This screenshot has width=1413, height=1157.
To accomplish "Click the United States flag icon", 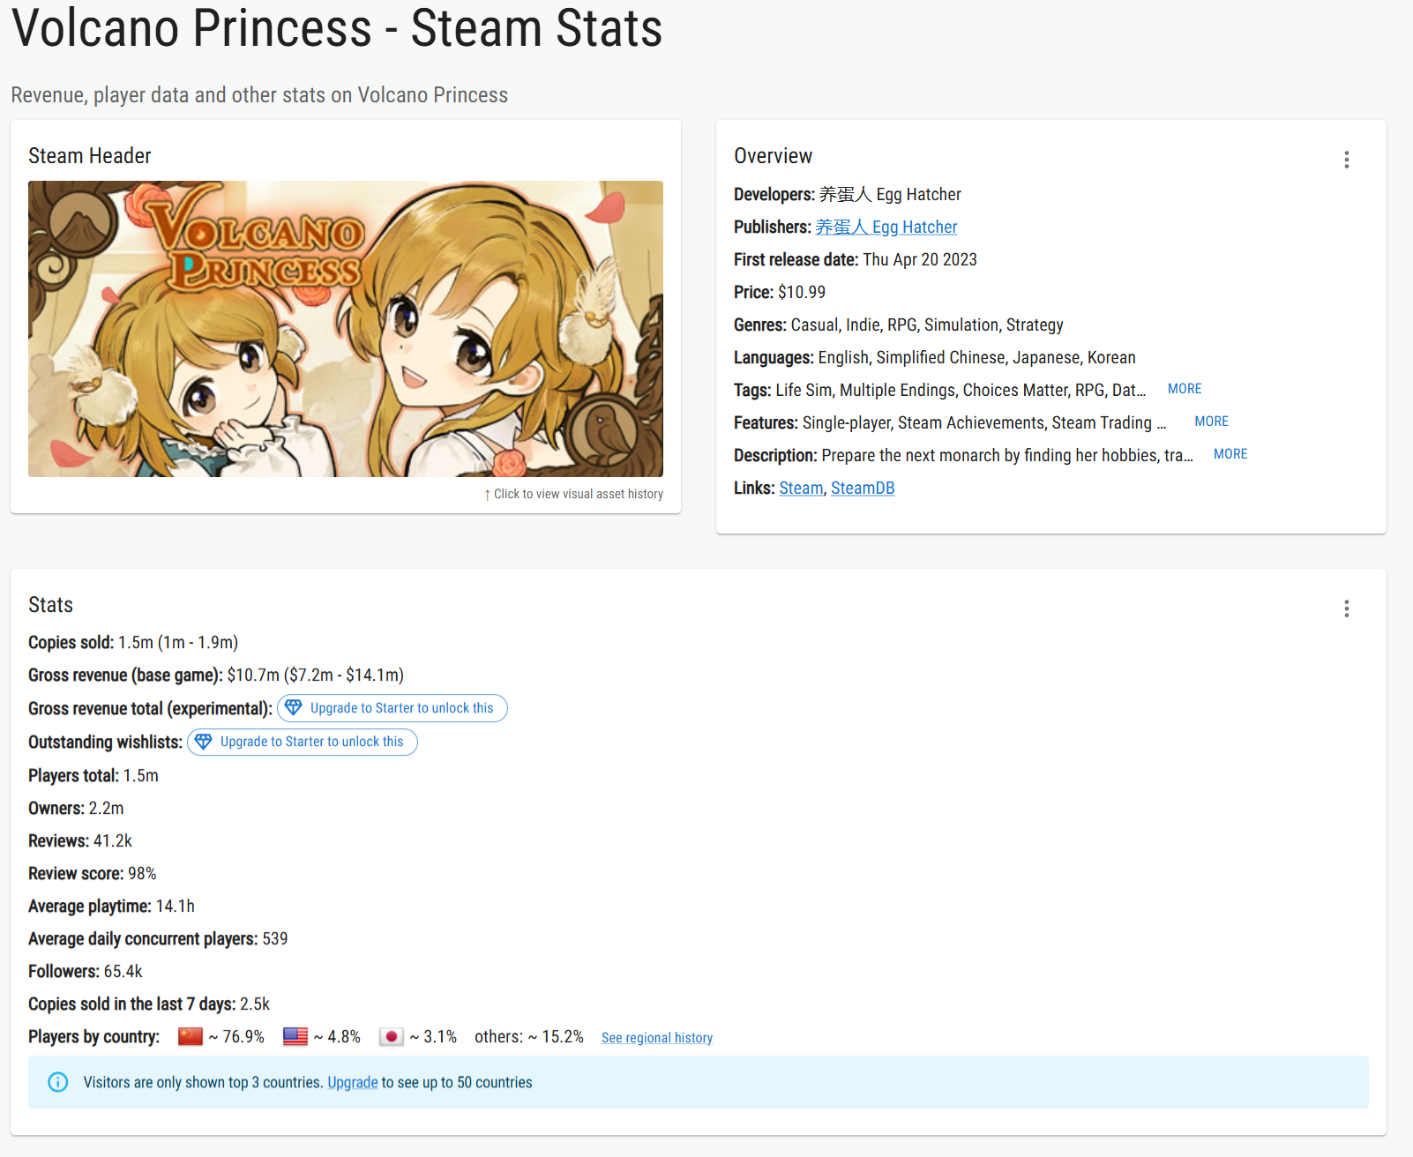I will [x=295, y=1036].
